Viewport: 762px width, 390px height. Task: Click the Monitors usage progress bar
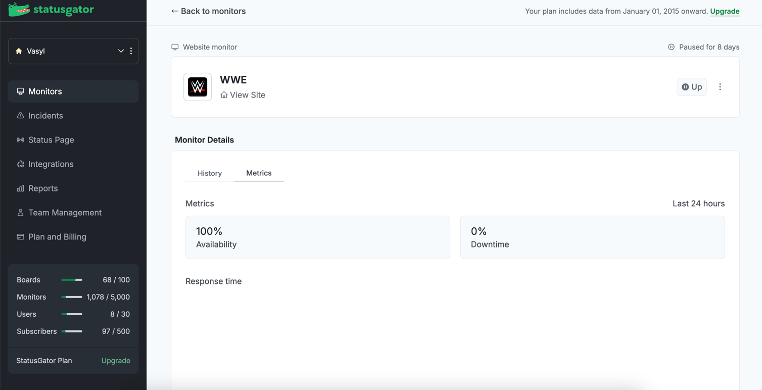[x=72, y=297]
